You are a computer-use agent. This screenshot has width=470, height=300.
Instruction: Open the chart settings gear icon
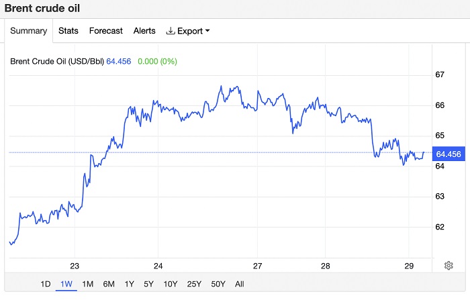pos(449,265)
